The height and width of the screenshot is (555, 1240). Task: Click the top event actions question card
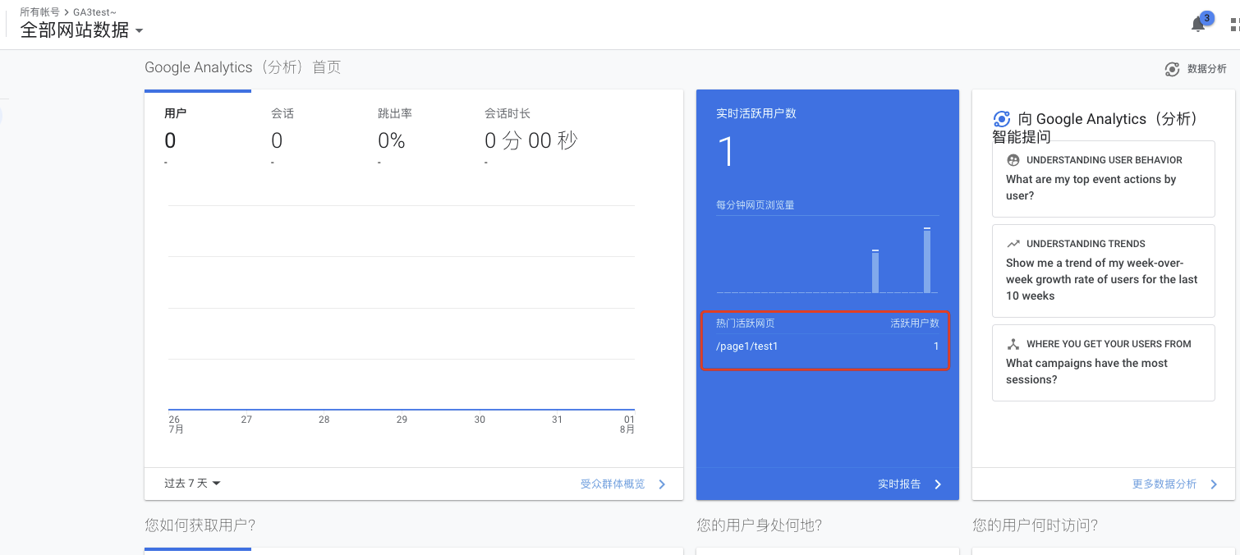point(1103,179)
